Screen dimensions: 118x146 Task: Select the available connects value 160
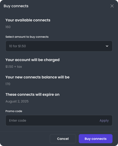click(x=8, y=27)
